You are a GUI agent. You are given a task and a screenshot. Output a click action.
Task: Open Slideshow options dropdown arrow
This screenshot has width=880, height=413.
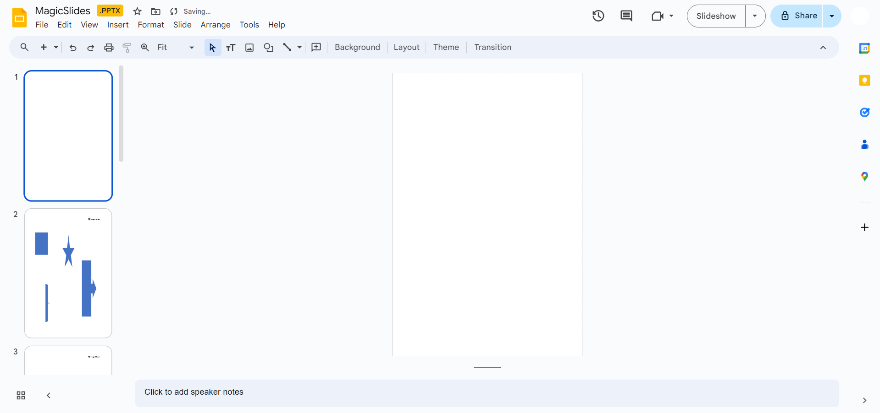tap(755, 16)
